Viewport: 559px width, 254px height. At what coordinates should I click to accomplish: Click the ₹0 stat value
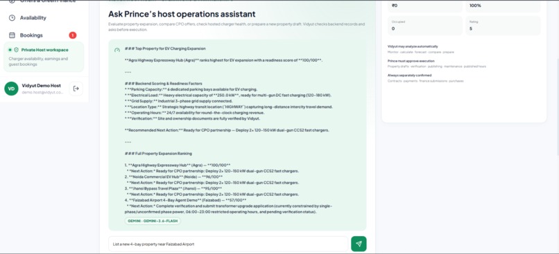395,6
